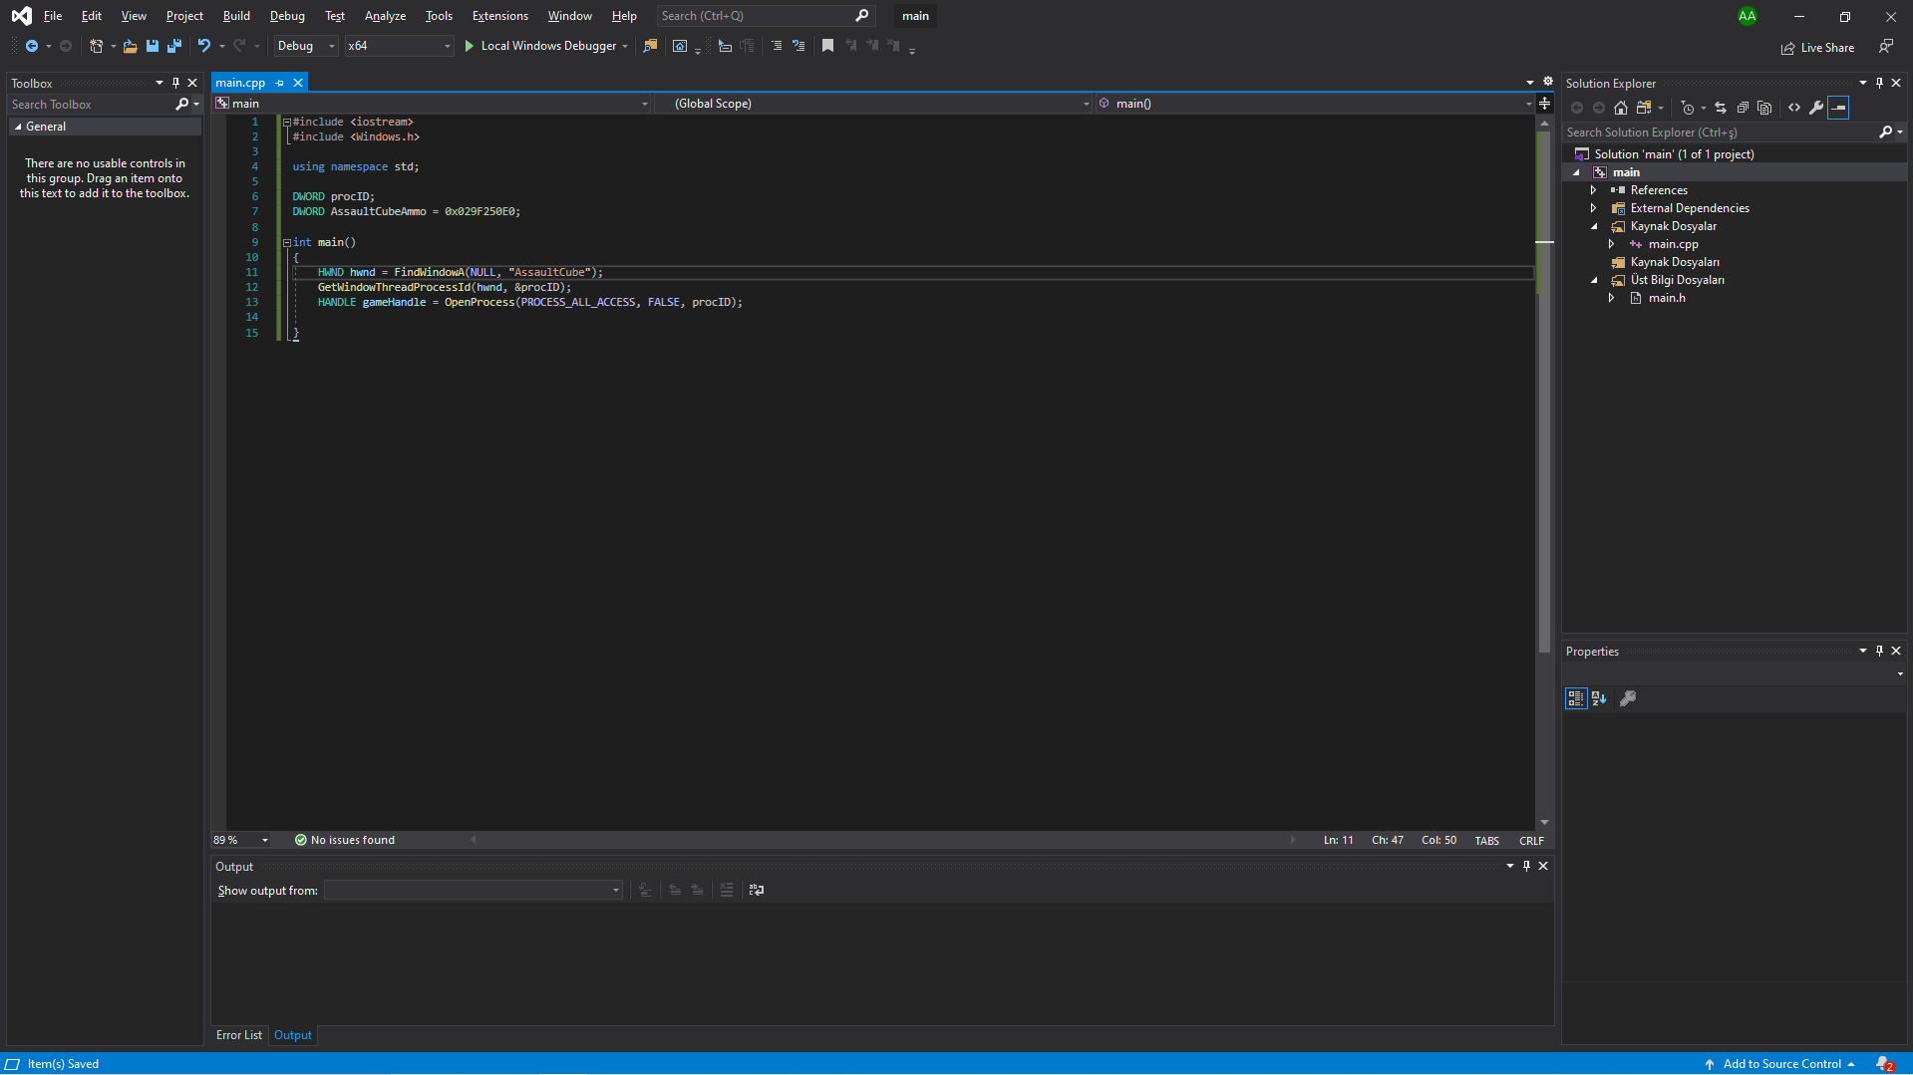The height and width of the screenshot is (1075, 1913).
Task: Collapse the main() function outline marker
Action: tap(287, 242)
